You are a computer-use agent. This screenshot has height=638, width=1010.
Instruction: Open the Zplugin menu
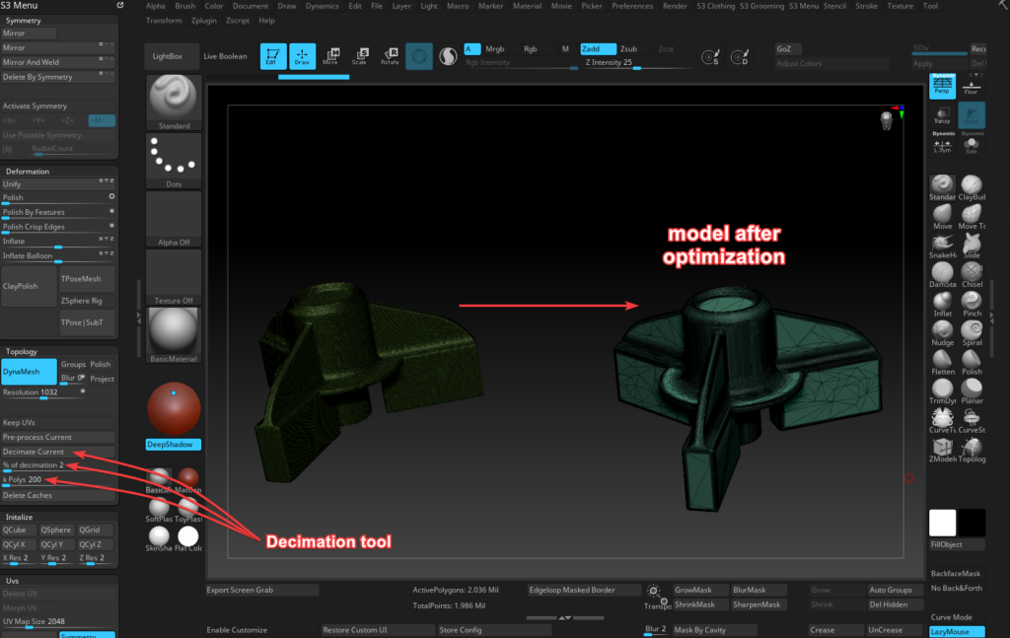pos(203,19)
